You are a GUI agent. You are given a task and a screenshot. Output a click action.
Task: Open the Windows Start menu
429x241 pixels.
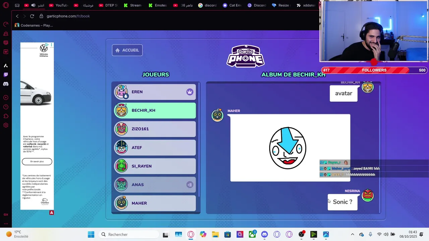[x=91, y=234]
